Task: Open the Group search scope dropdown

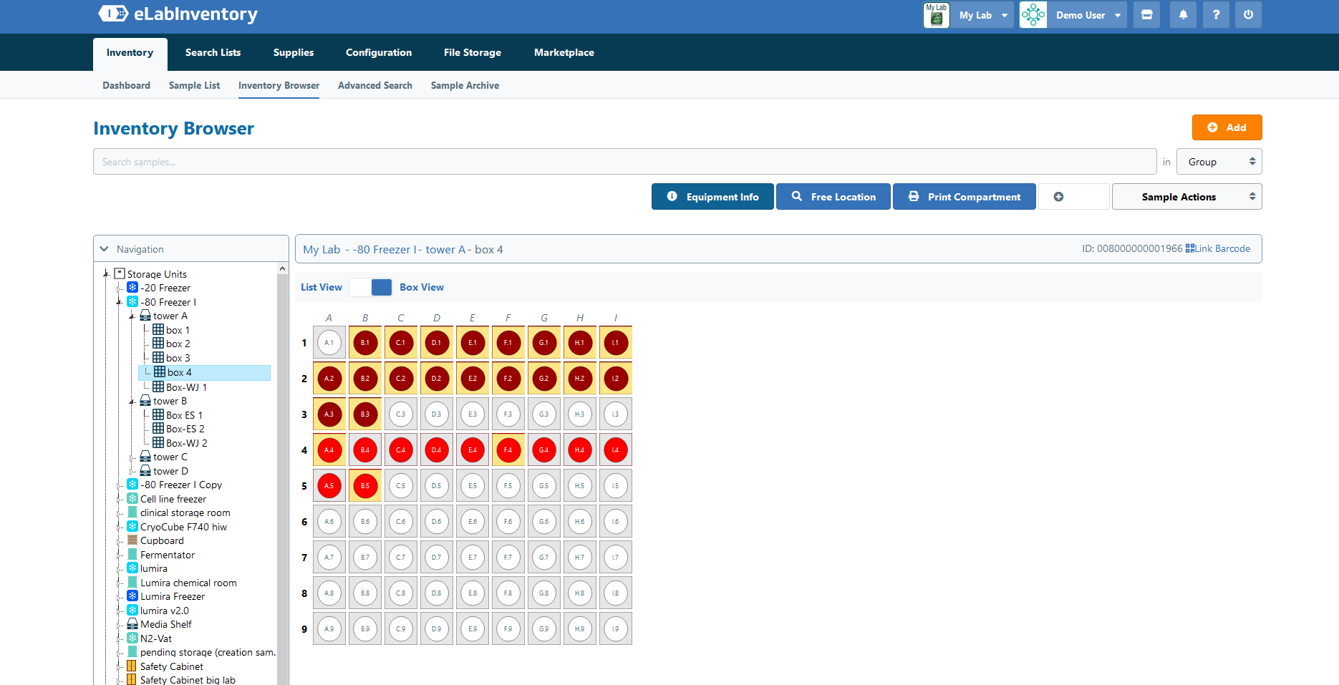Action: point(1219,162)
